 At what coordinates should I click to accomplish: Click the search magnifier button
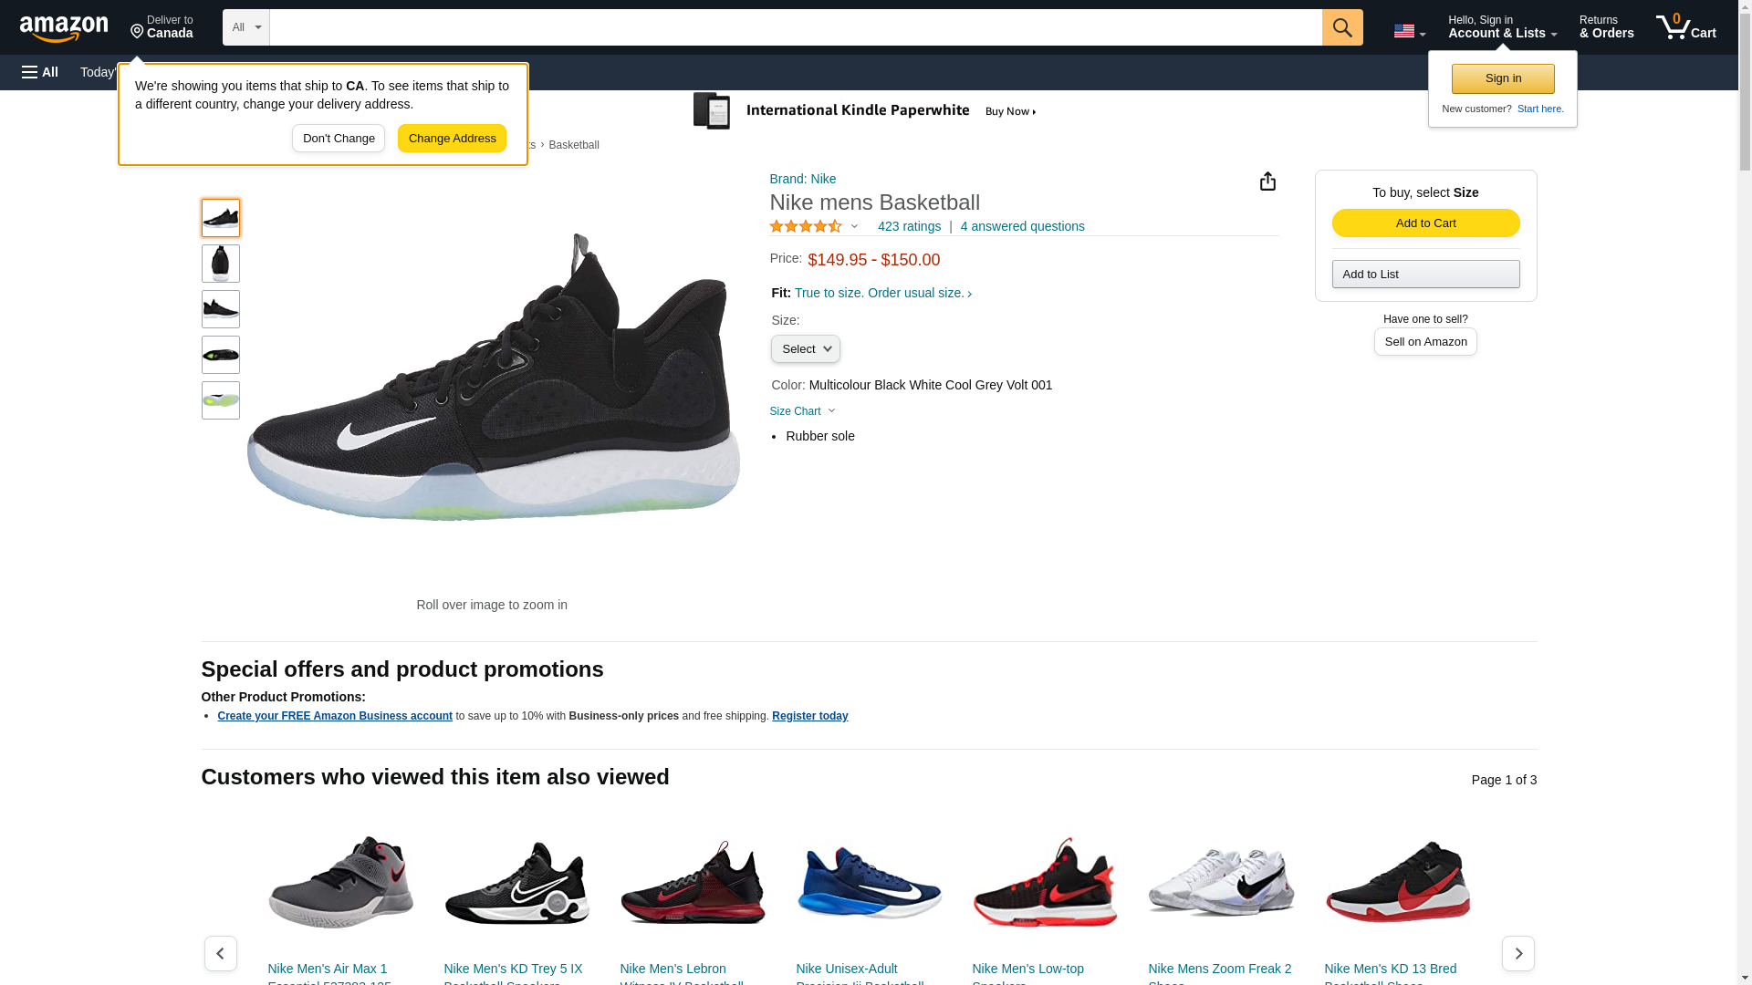[1342, 27]
